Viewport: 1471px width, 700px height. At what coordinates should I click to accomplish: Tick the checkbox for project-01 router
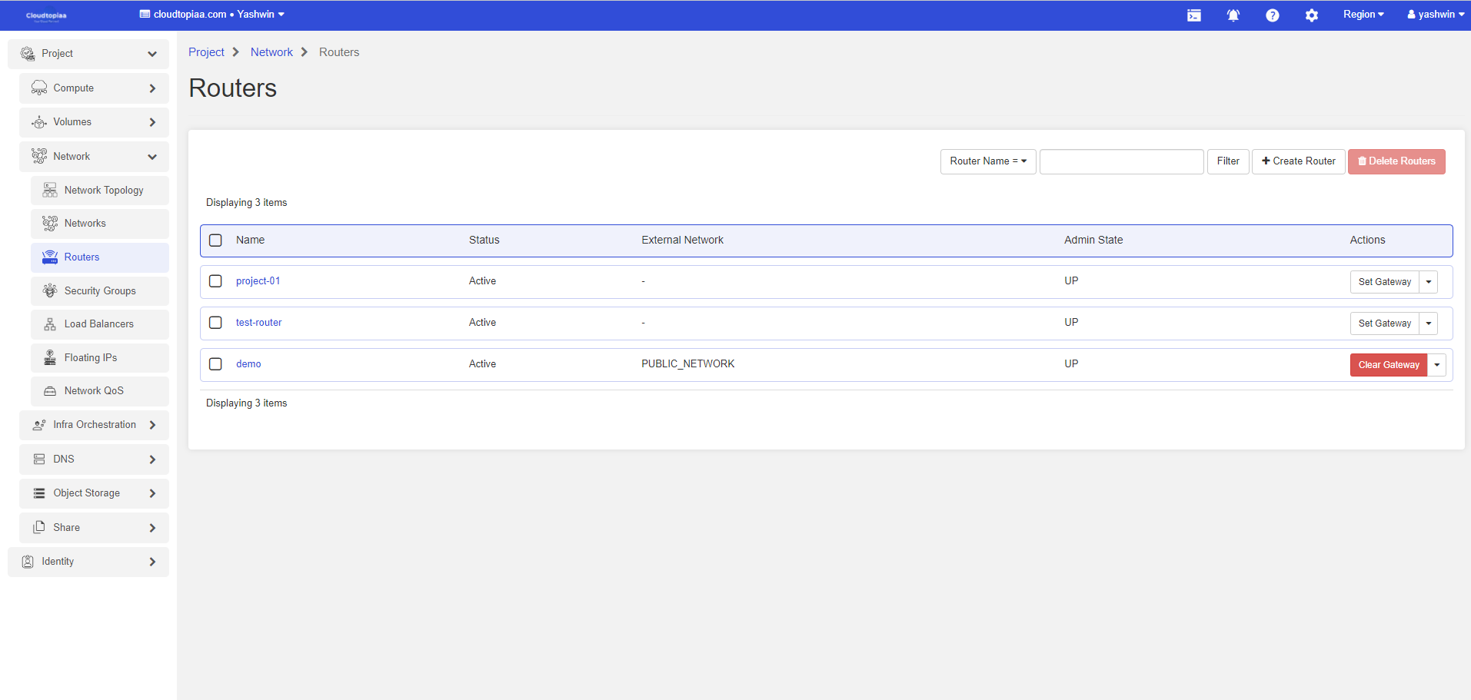[x=216, y=281]
